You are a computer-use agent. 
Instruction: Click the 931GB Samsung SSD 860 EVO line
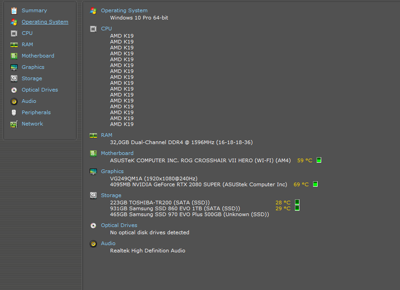[x=175, y=208]
